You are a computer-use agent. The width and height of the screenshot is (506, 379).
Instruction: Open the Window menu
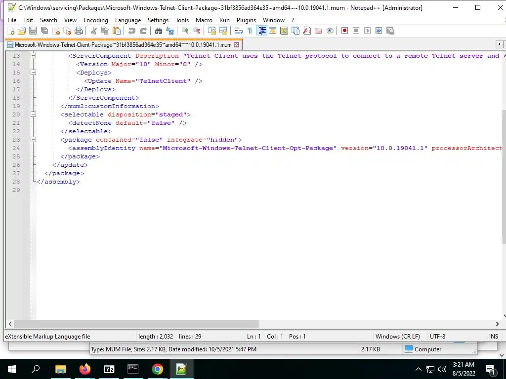pos(274,20)
